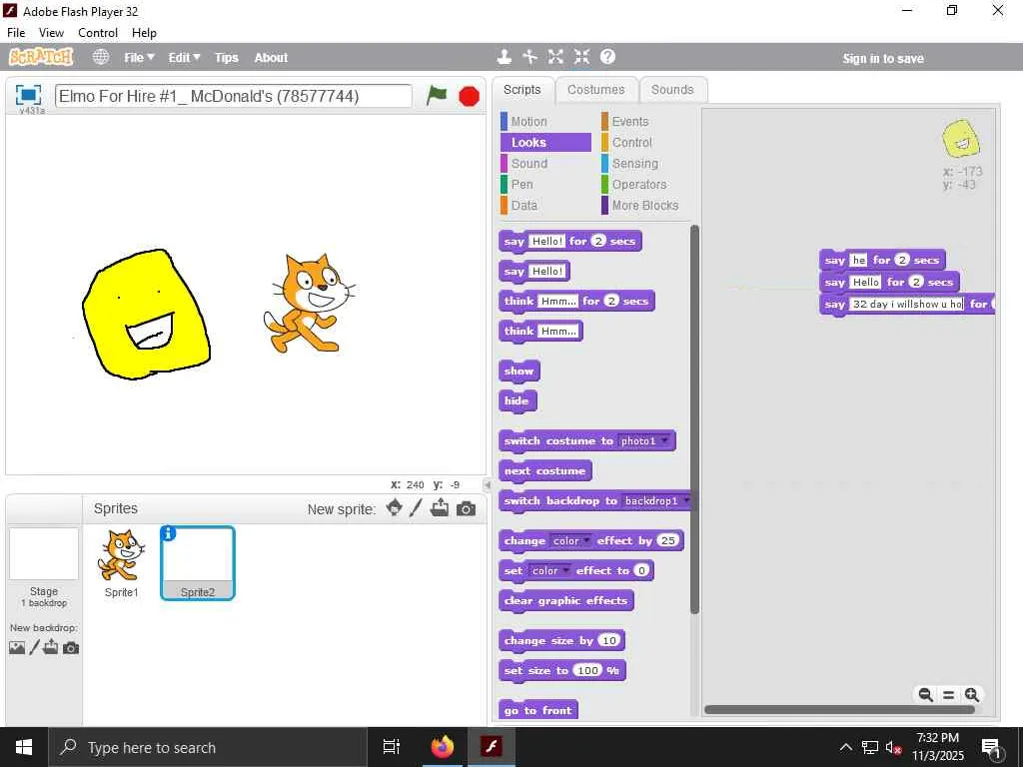Image resolution: width=1023 pixels, height=767 pixels.
Task: Create new sprite from camera
Action: point(466,508)
